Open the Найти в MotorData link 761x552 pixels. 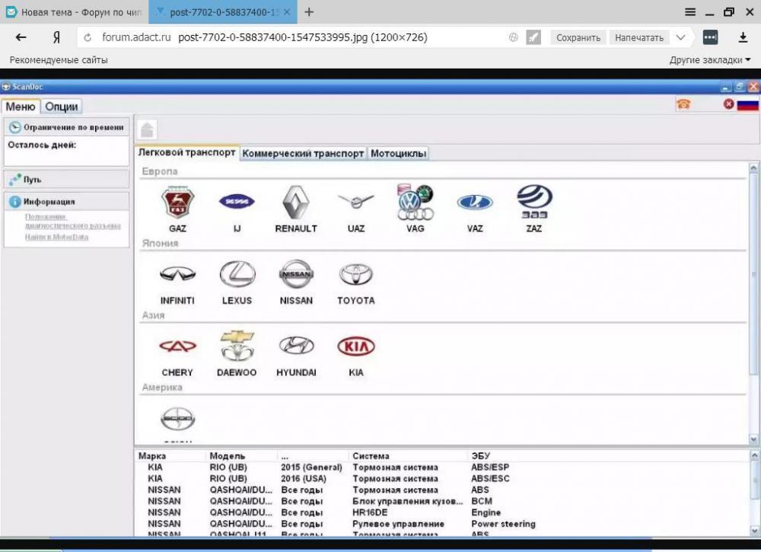pos(56,237)
